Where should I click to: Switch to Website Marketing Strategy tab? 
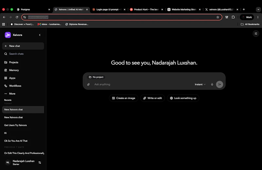click(x=184, y=9)
